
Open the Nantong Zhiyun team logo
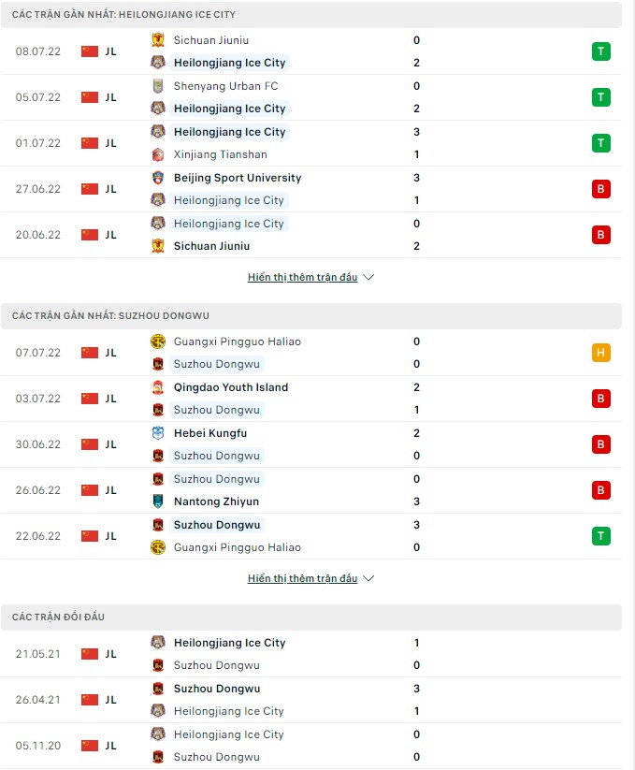(x=159, y=501)
